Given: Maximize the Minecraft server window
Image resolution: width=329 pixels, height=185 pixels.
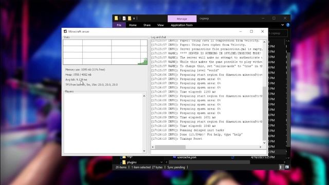Looking at the screenshot, I should pyautogui.click(x=251, y=31).
